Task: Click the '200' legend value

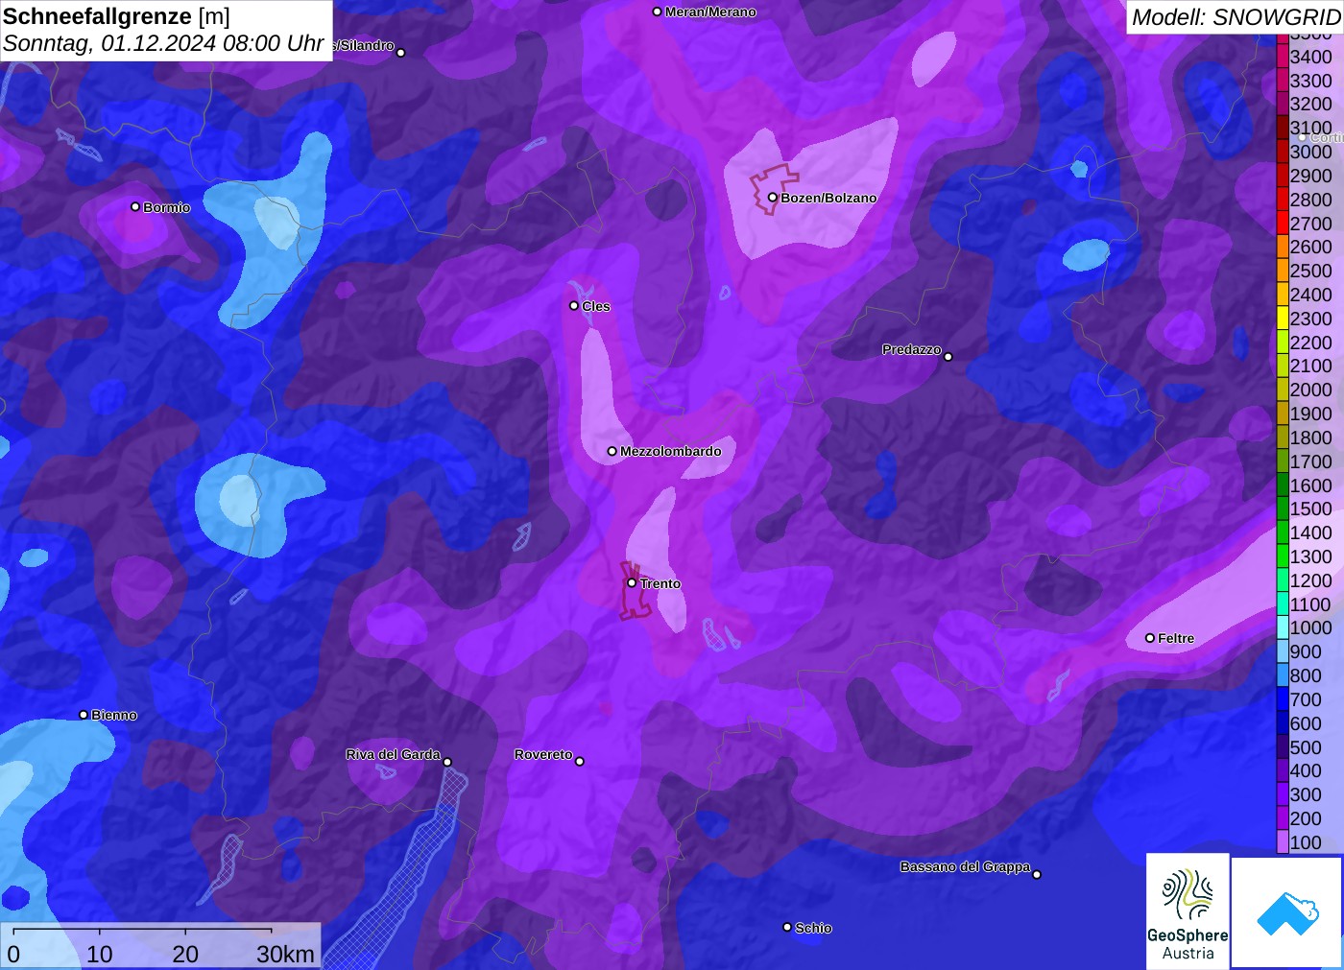Action: (x=1306, y=818)
